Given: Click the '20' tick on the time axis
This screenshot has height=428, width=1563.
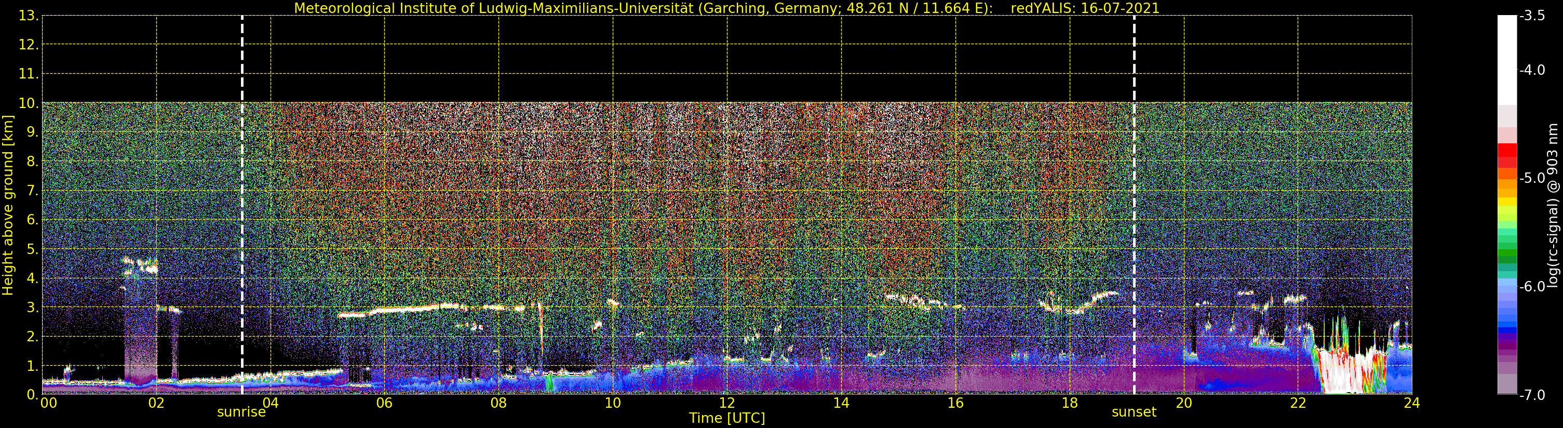Looking at the screenshot, I should [1184, 403].
